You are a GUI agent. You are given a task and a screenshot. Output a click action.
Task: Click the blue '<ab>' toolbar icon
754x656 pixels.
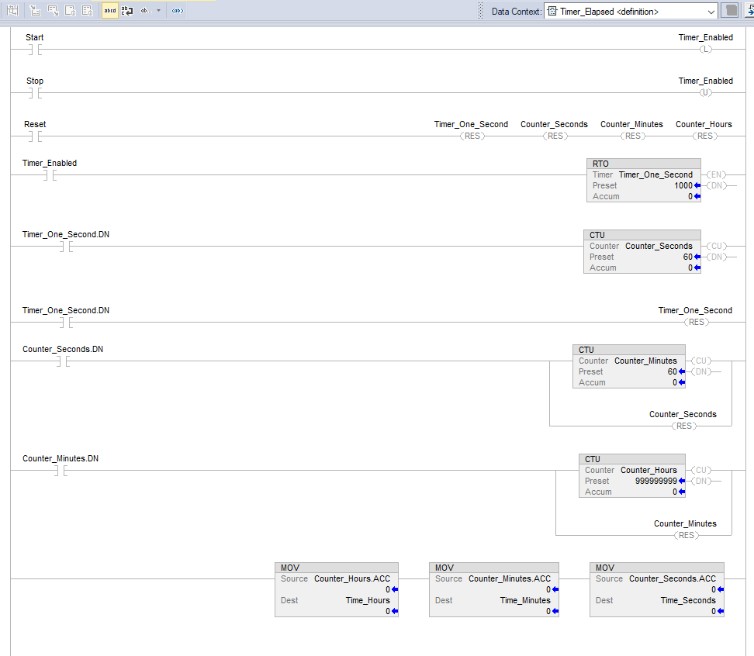178,11
